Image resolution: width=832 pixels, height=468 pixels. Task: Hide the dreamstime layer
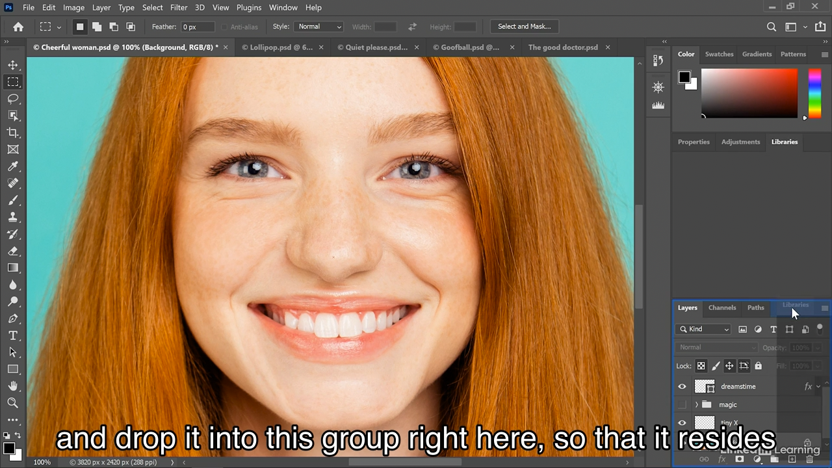click(x=682, y=387)
